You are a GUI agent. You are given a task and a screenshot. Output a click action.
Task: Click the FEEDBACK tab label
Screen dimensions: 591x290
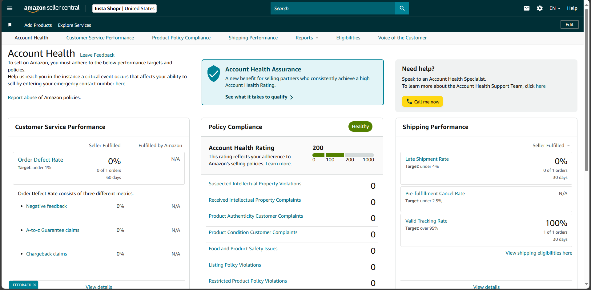click(22, 285)
